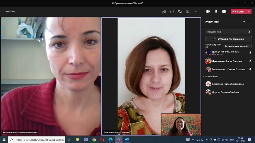Open Opera browser from the taskbar

coord(102,140)
